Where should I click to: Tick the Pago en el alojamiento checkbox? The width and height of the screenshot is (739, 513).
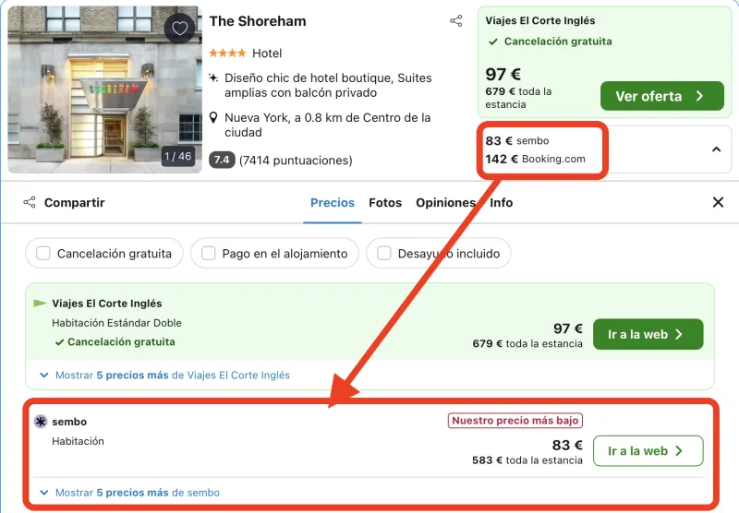coord(209,253)
